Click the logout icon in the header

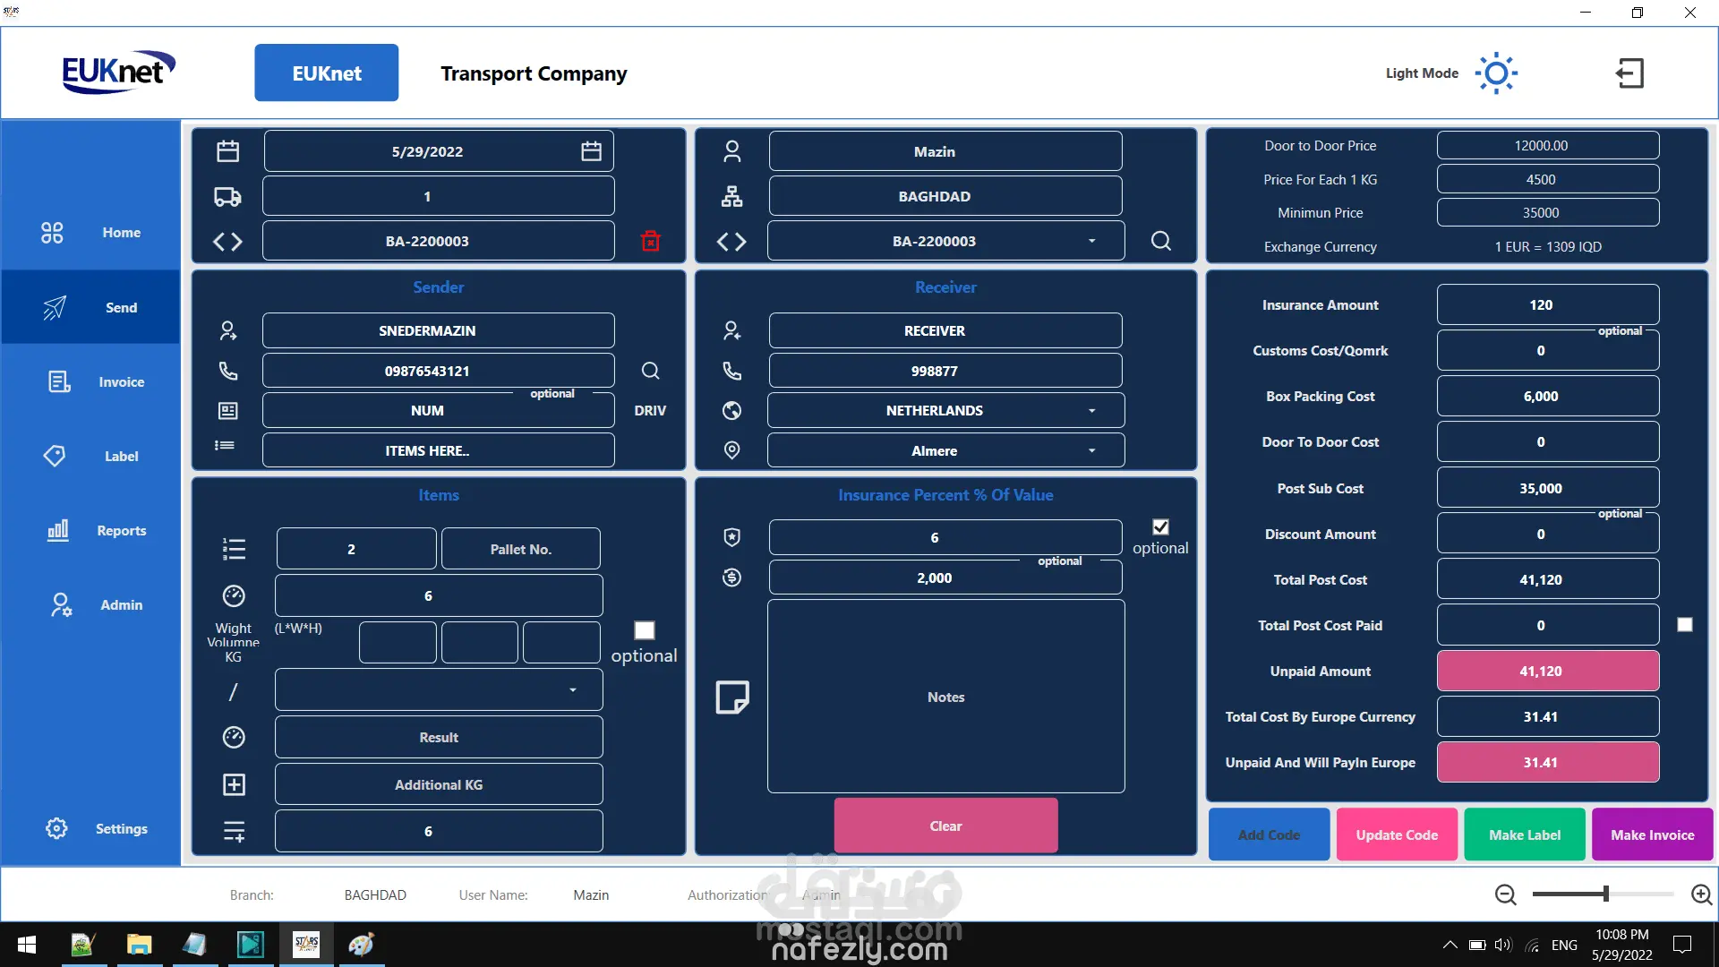click(x=1629, y=73)
